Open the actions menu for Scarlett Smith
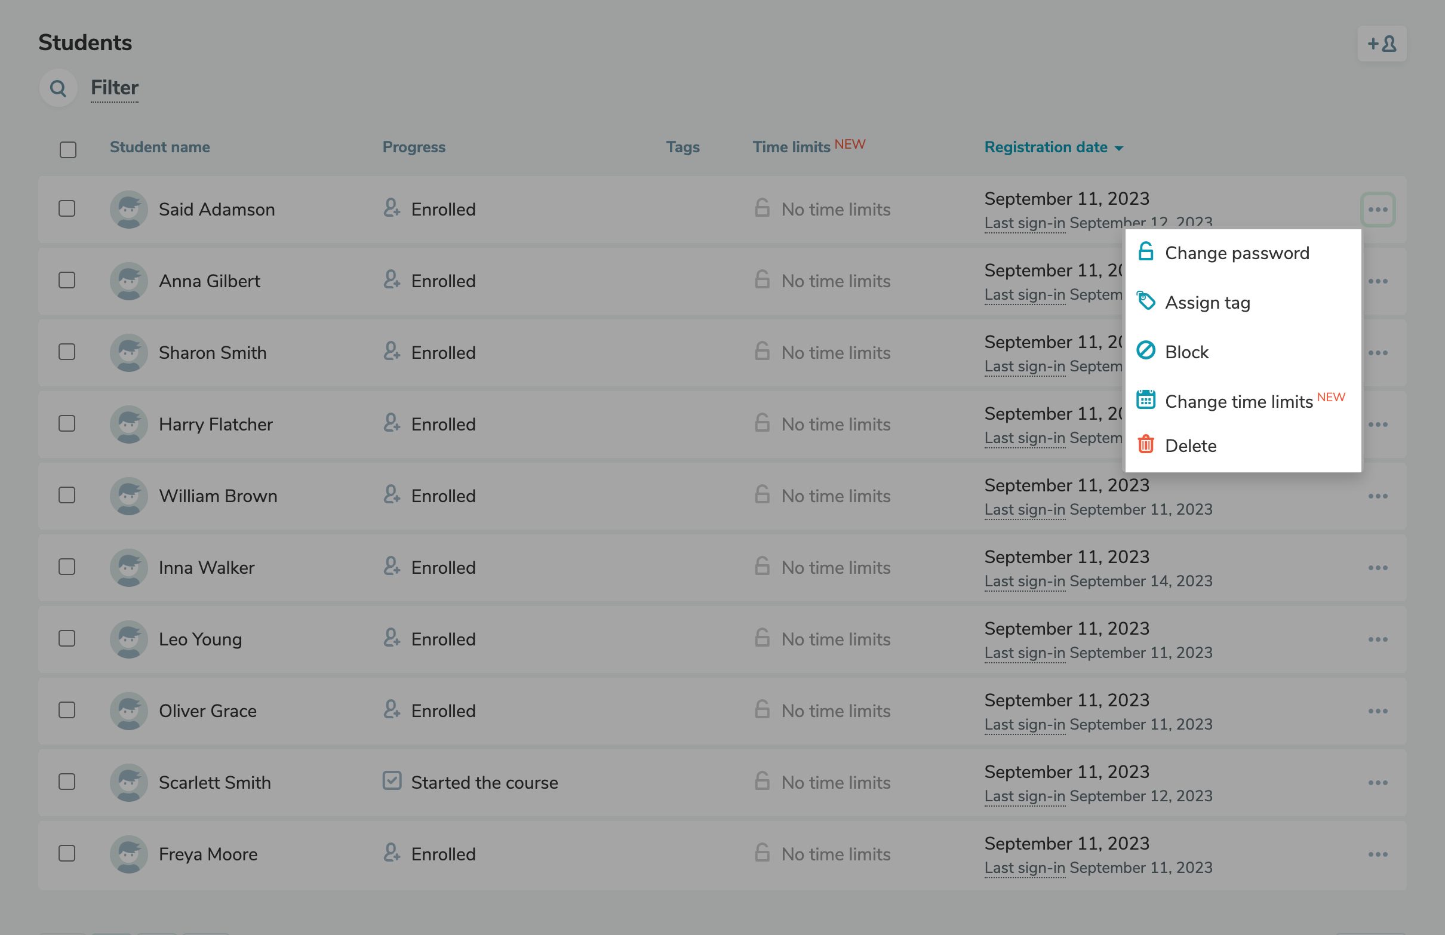 tap(1377, 783)
